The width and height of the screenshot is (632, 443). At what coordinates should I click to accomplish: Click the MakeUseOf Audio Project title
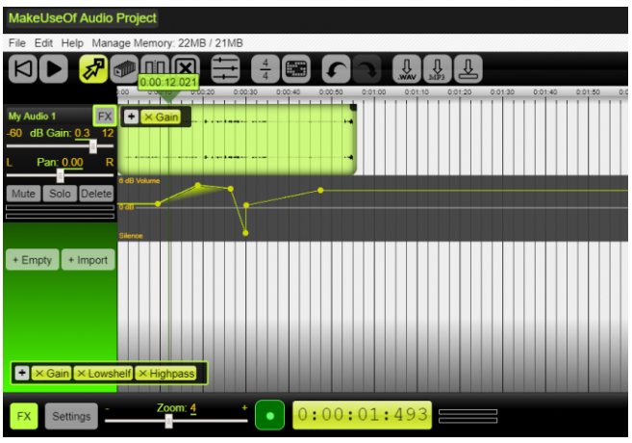click(82, 18)
